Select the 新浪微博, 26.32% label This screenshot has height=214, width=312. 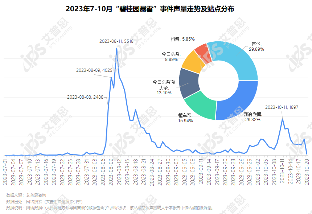(253, 116)
